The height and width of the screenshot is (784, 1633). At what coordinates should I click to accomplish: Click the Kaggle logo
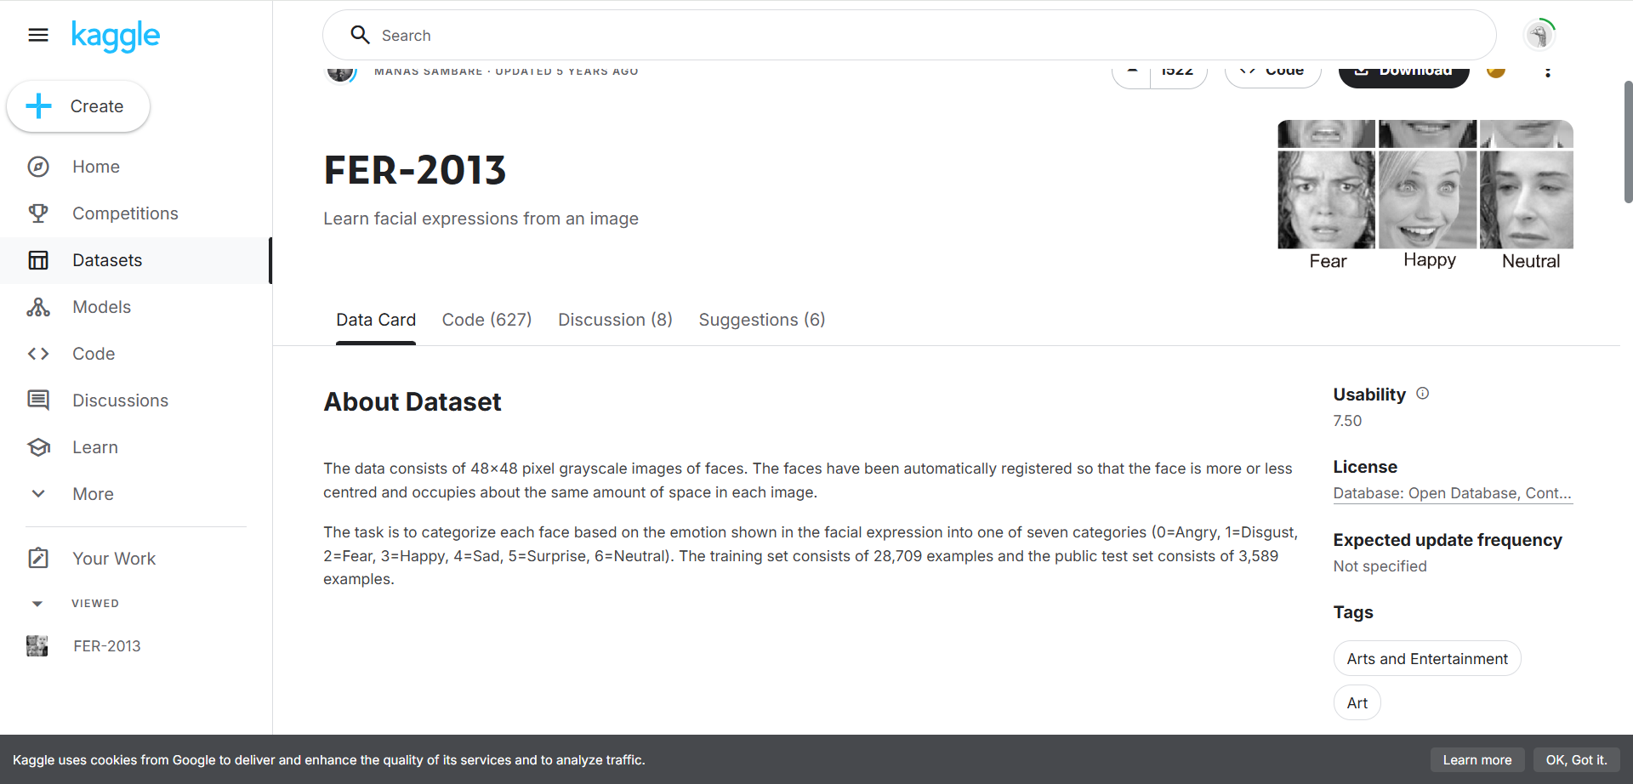click(x=116, y=36)
